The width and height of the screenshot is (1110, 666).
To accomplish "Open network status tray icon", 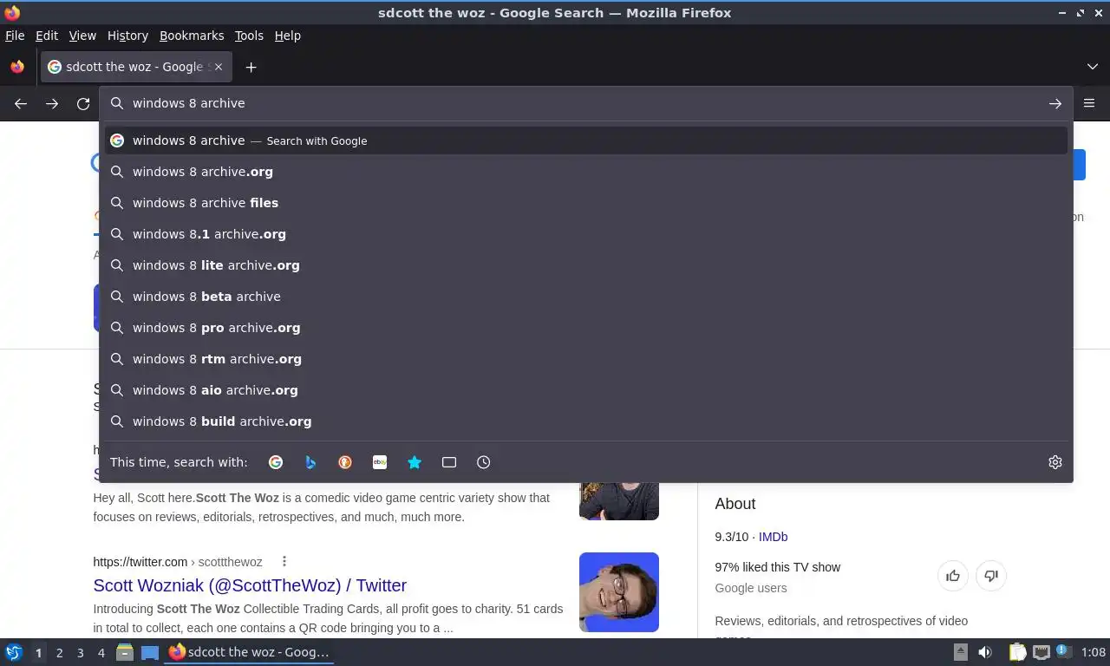I will [x=1041, y=652].
